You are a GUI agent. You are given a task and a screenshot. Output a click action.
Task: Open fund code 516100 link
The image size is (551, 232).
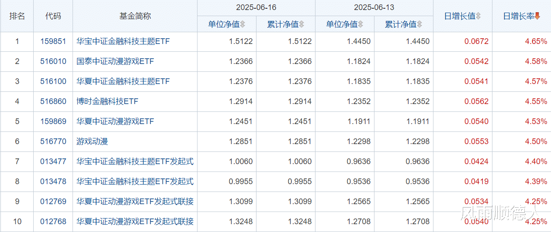coord(53,82)
